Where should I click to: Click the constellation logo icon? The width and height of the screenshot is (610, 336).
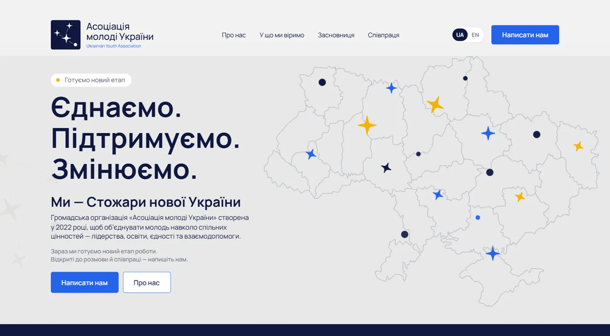pos(65,35)
